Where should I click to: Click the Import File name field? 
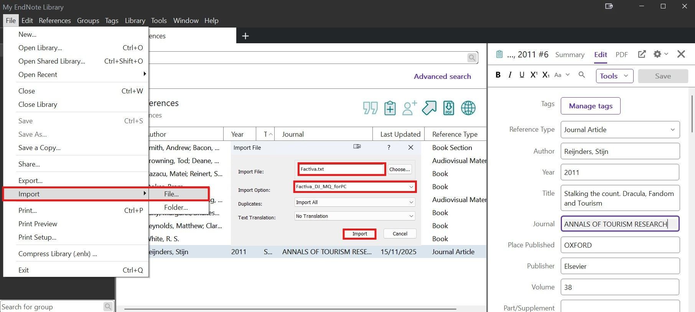341,169
